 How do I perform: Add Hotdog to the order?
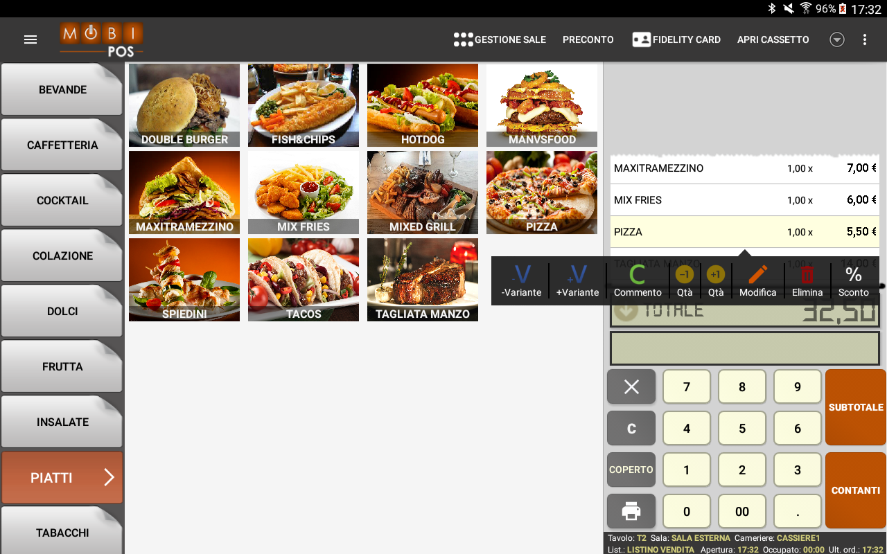point(423,105)
